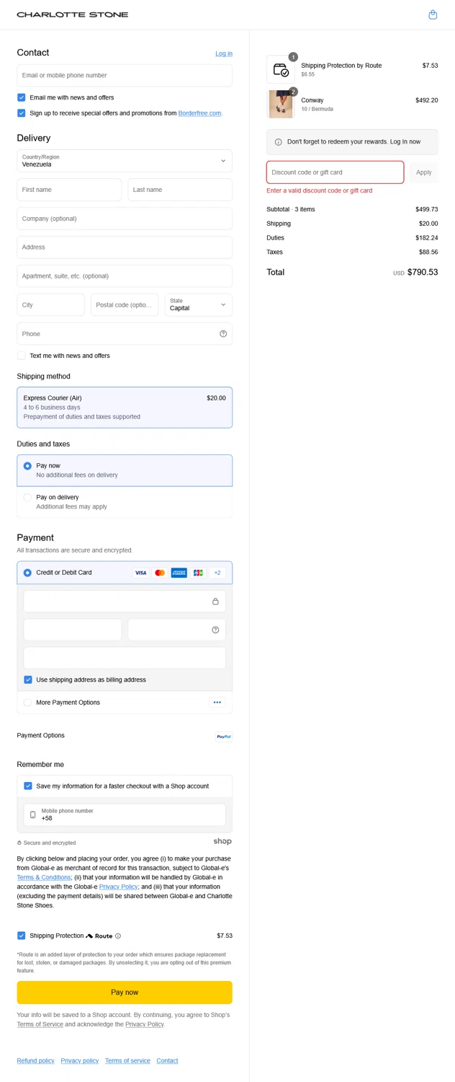The image size is (455, 1082).
Task: Click the Log in link
Action: tap(224, 53)
